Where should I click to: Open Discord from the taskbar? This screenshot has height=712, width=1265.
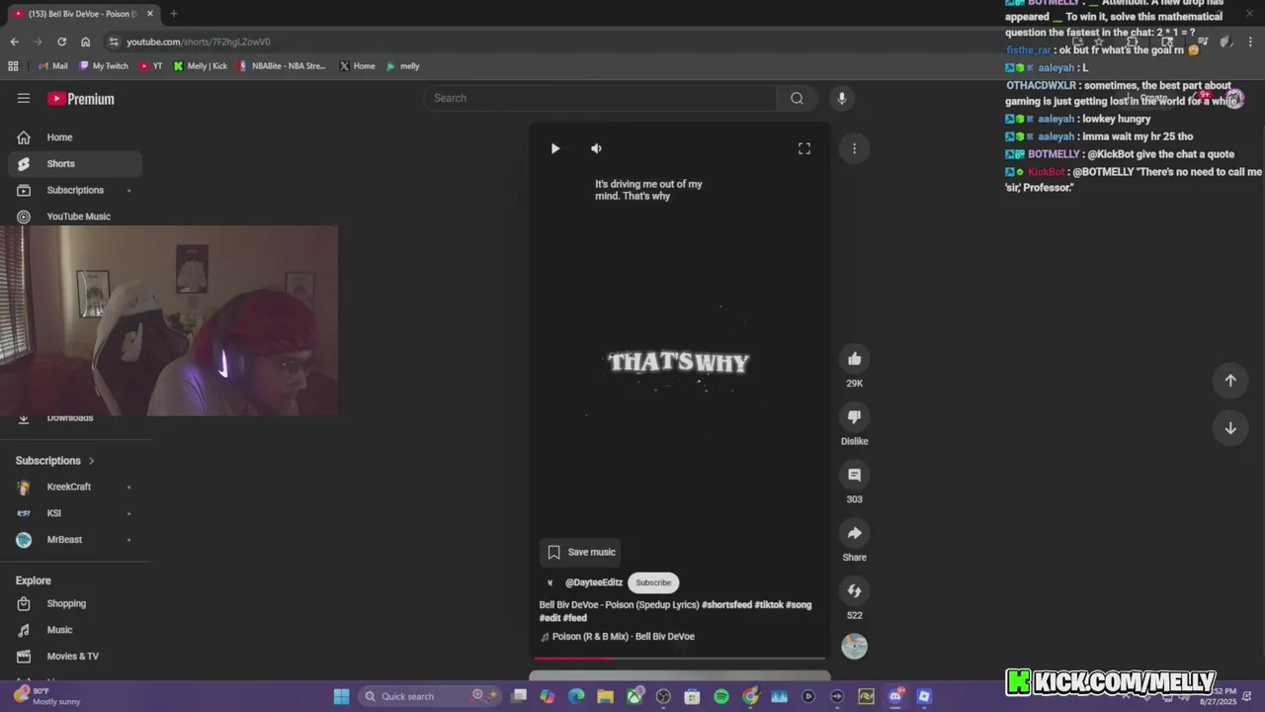(895, 696)
